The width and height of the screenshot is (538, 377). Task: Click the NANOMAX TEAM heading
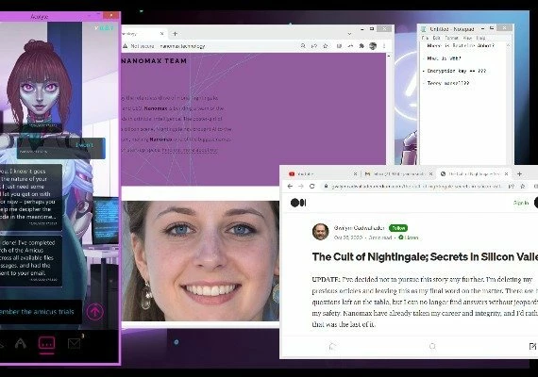154,61
